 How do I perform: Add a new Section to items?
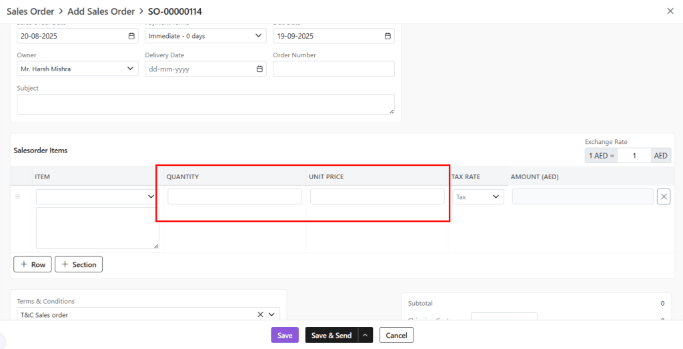[79, 264]
